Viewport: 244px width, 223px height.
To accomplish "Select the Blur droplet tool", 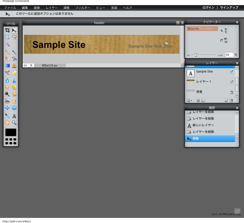I will coord(7,80).
